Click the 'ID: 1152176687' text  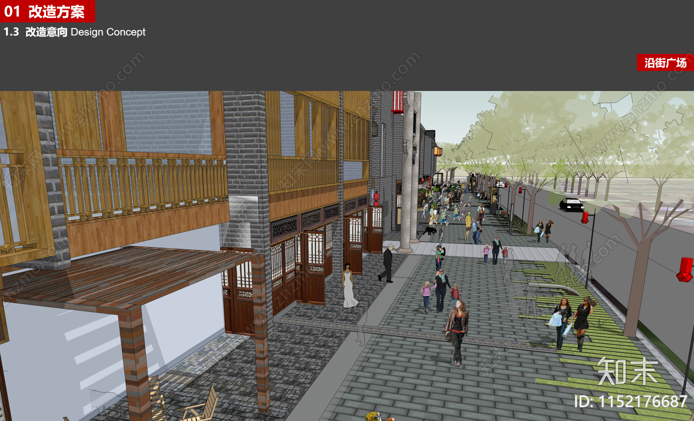[x=630, y=401]
